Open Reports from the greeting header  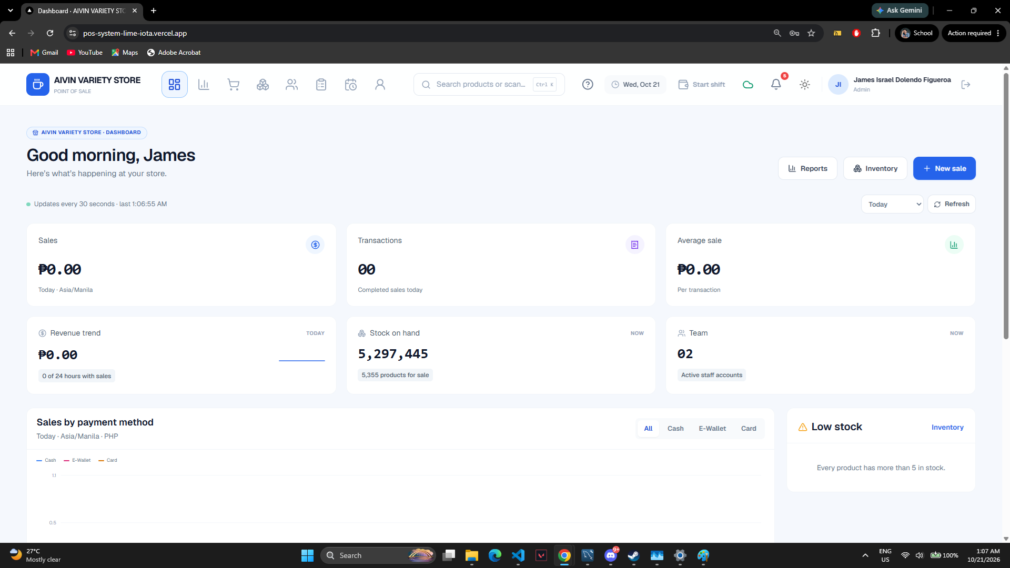(x=807, y=168)
